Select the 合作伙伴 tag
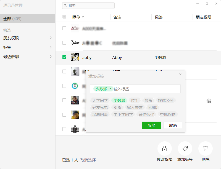The width and height of the screenshot is (221, 169). (146, 114)
